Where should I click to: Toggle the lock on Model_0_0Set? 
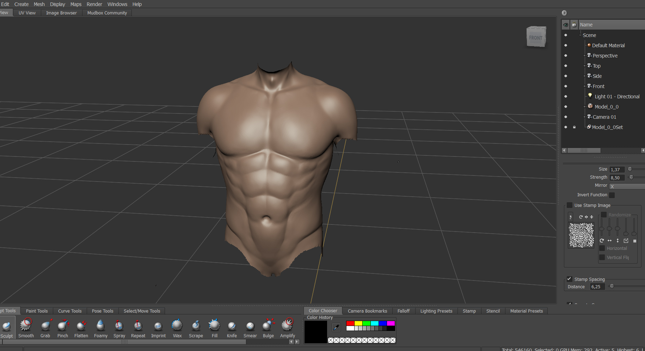(x=574, y=127)
